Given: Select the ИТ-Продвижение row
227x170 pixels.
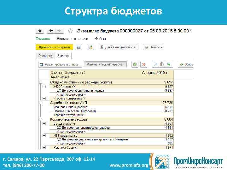Looking at the screenshot, I should pos(112,135).
